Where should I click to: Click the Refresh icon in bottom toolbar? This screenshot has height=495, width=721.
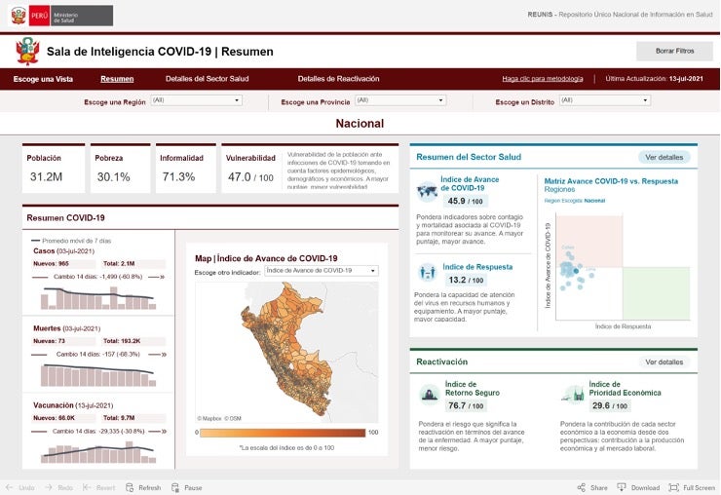tap(130, 487)
